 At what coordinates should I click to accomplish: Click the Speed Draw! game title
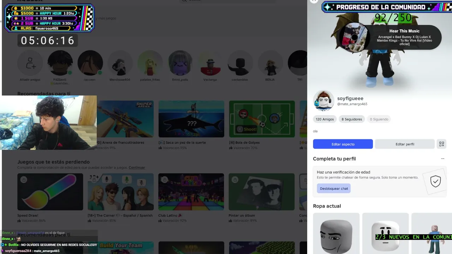(x=28, y=216)
